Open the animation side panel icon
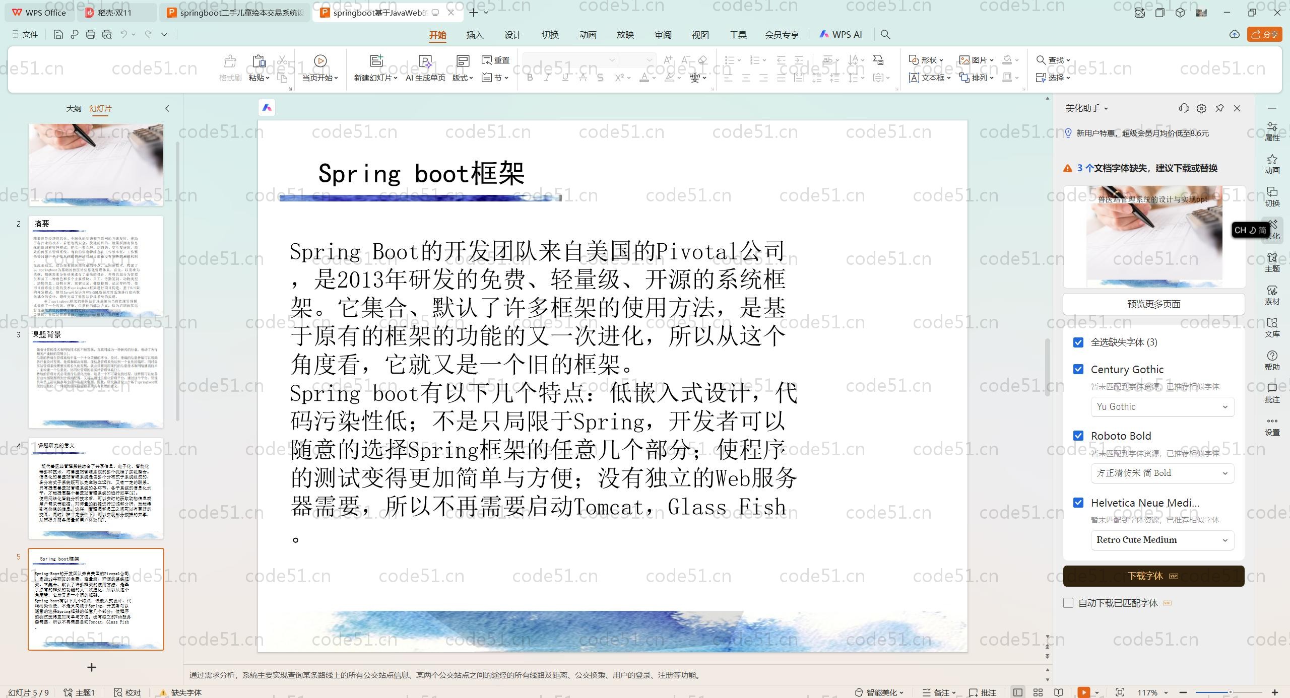The height and width of the screenshot is (698, 1290). [1272, 164]
